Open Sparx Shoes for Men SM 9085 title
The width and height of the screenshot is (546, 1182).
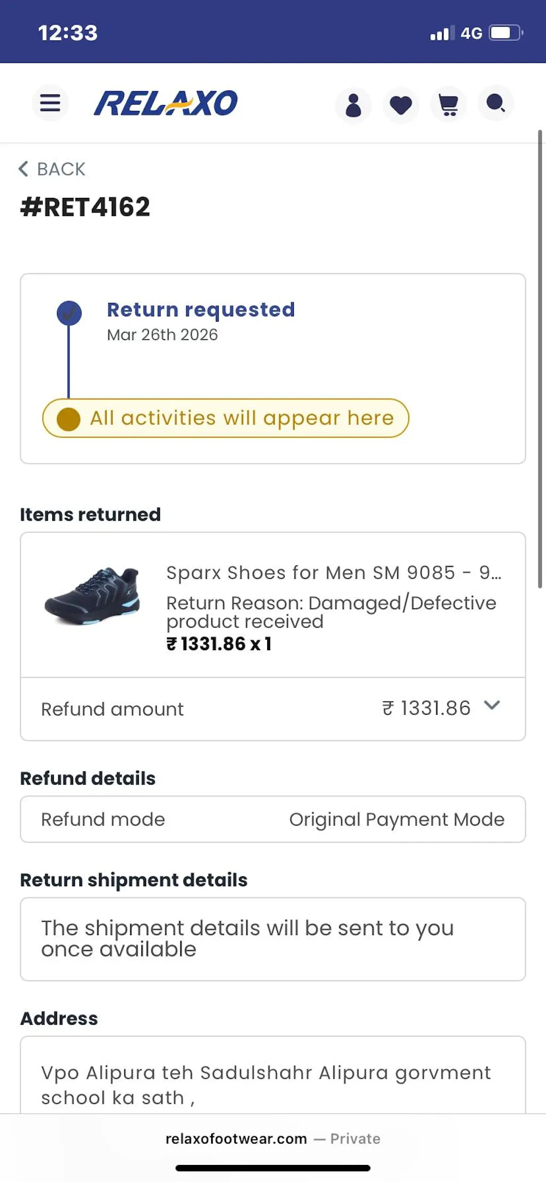point(333,573)
